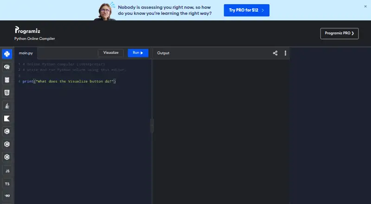Open the HTML5 editor icon
Image resolution: width=371 pixels, height=204 pixels.
(7, 93)
